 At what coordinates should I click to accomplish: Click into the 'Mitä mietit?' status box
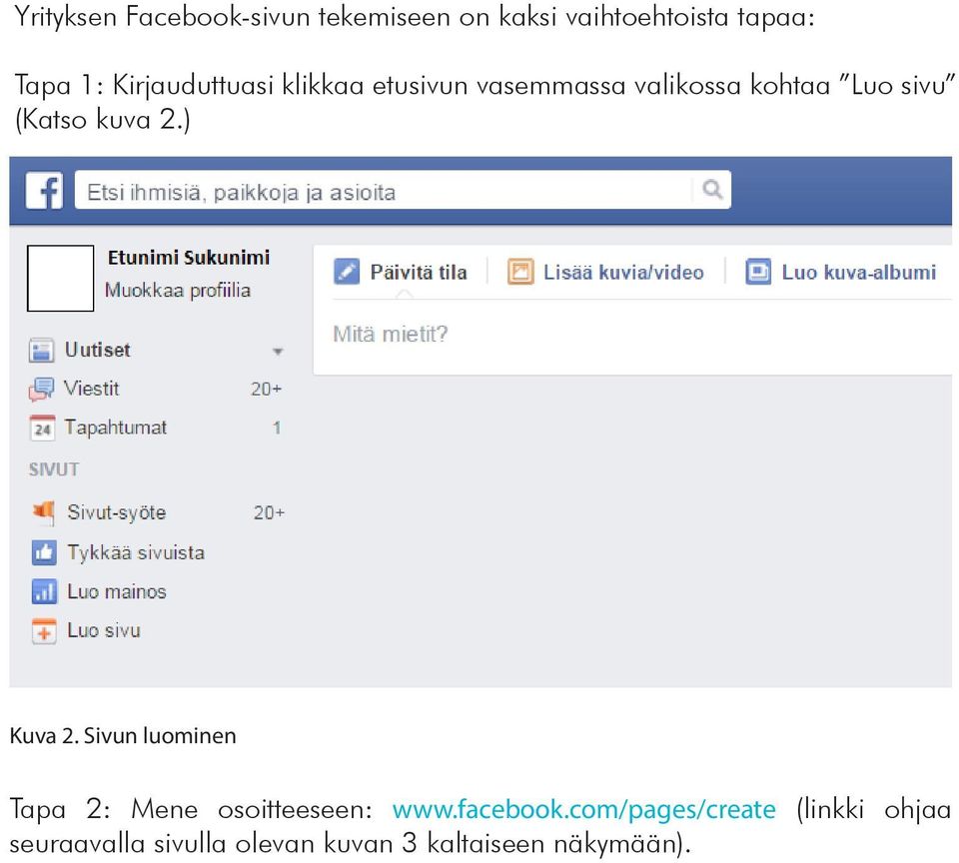point(633,335)
